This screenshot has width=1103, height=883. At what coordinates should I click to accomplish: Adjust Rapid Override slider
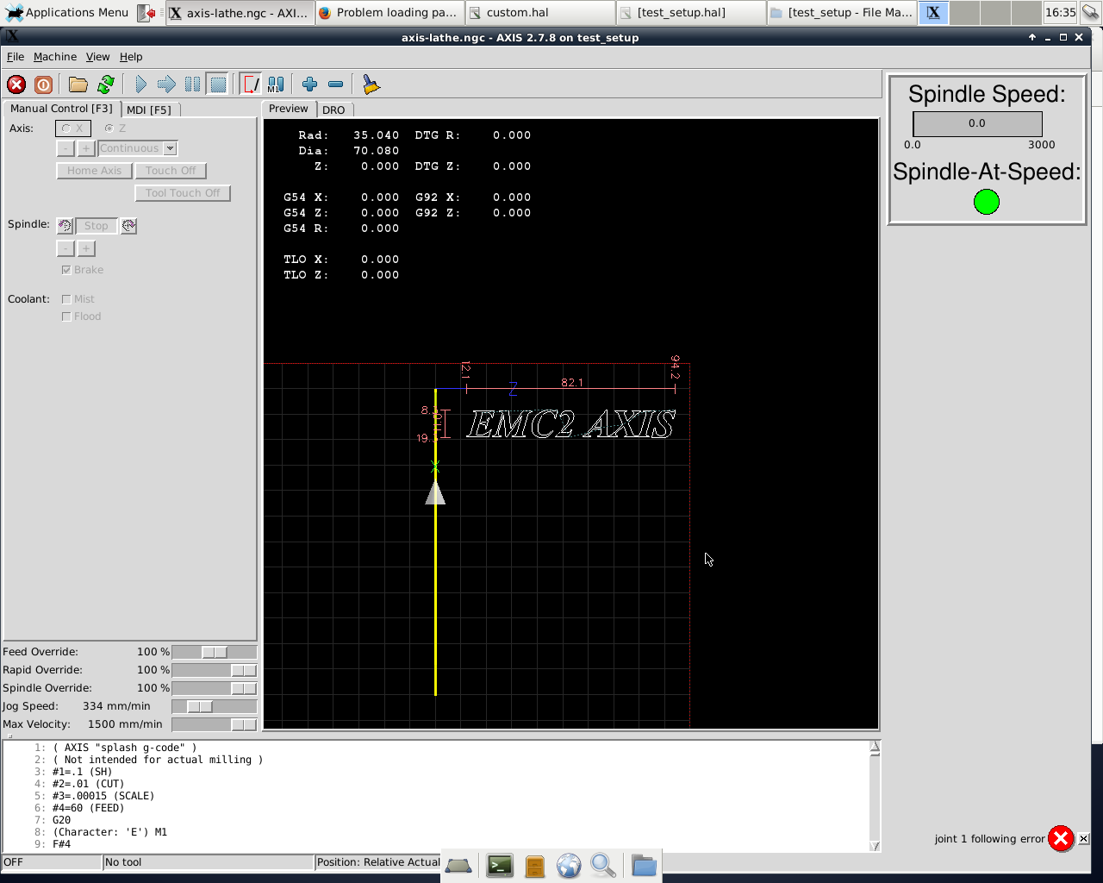(215, 670)
